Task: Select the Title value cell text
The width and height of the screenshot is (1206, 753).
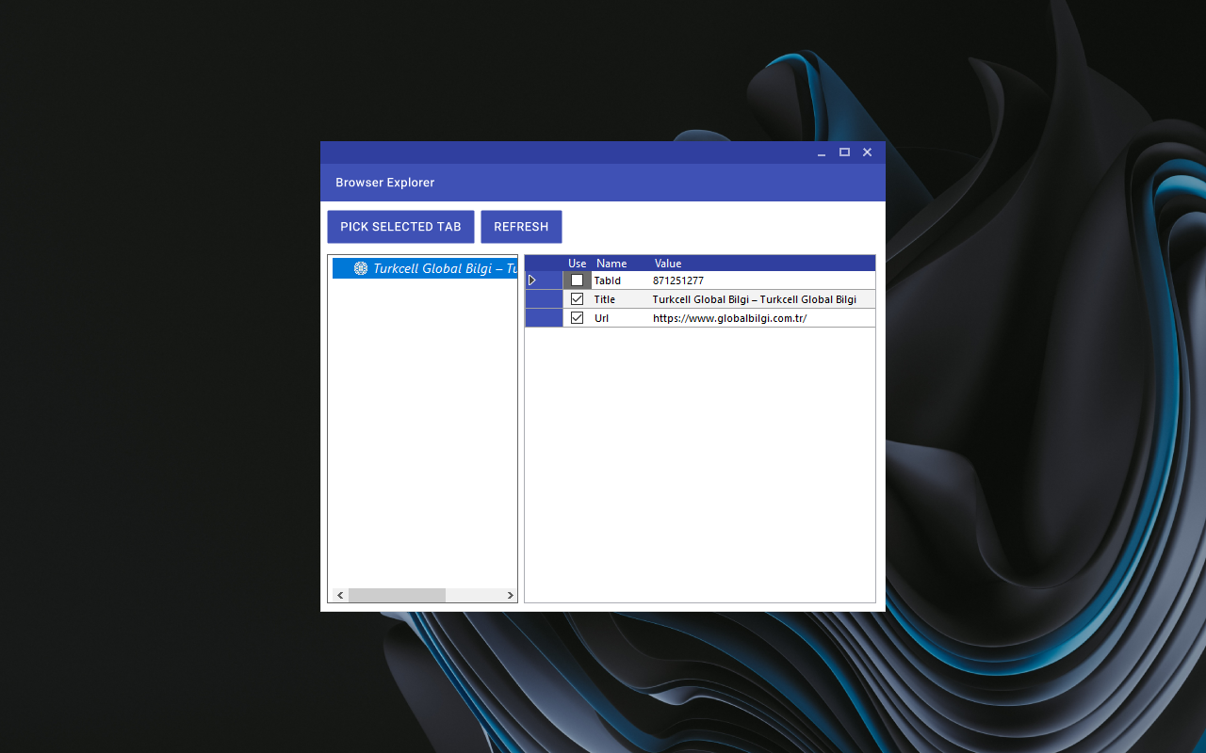Action: pyautogui.click(x=755, y=299)
